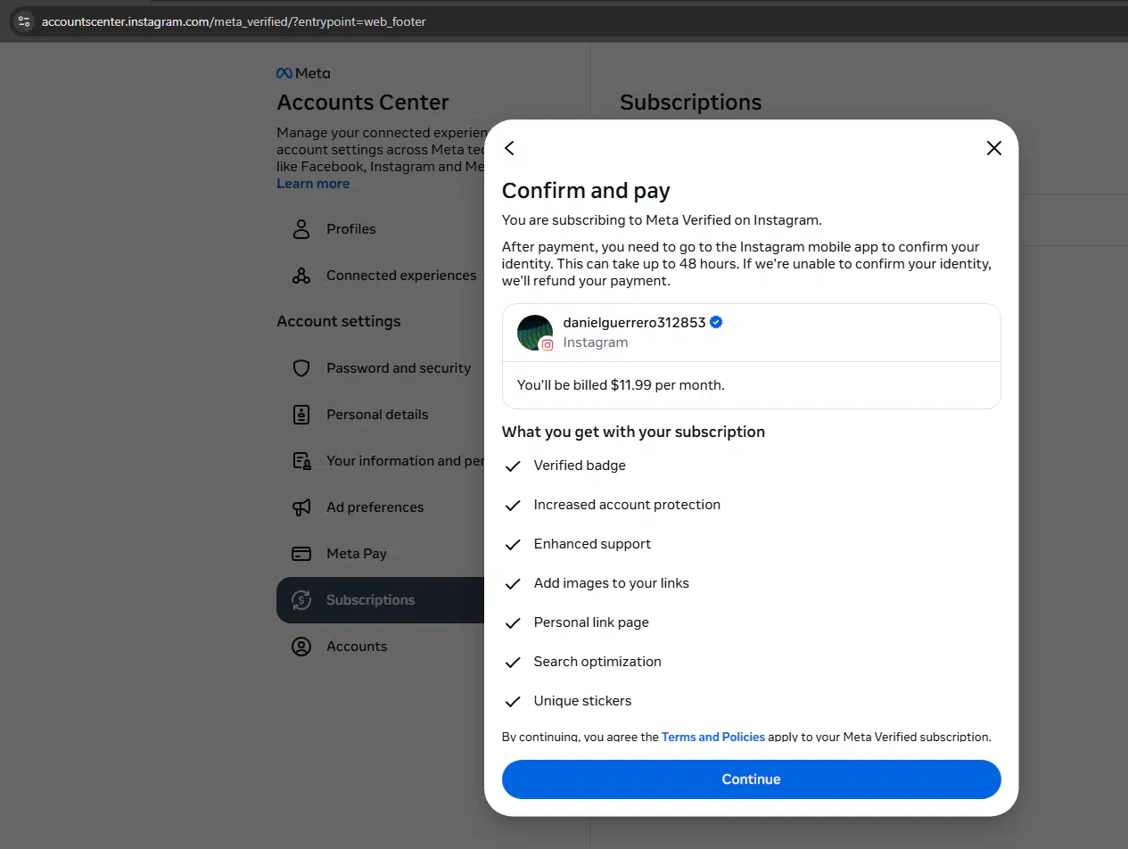The image size is (1128, 849).
Task: Click the danielguerrero312853 profile picture
Action: [535, 333]
